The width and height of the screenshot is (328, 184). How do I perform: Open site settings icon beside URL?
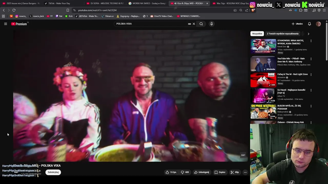74,10
